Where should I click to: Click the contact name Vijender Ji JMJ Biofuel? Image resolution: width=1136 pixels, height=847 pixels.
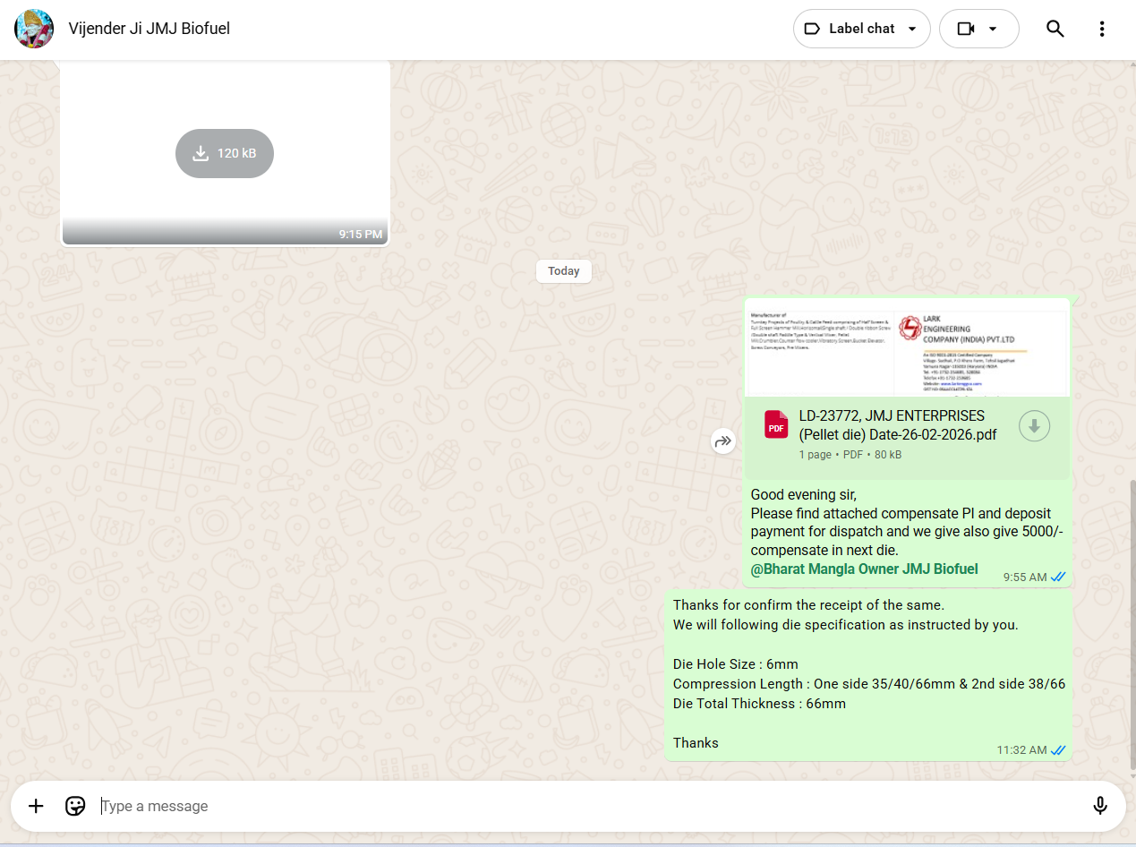click(x=149, y=29)
